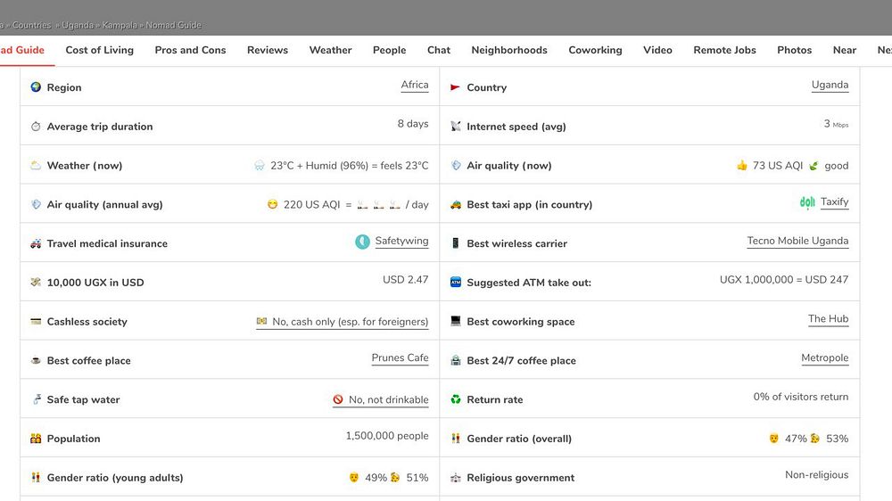The image size is (892, 501).
Task: Click Kampala in the breadcrumb trail
Action: pos(119,25)
